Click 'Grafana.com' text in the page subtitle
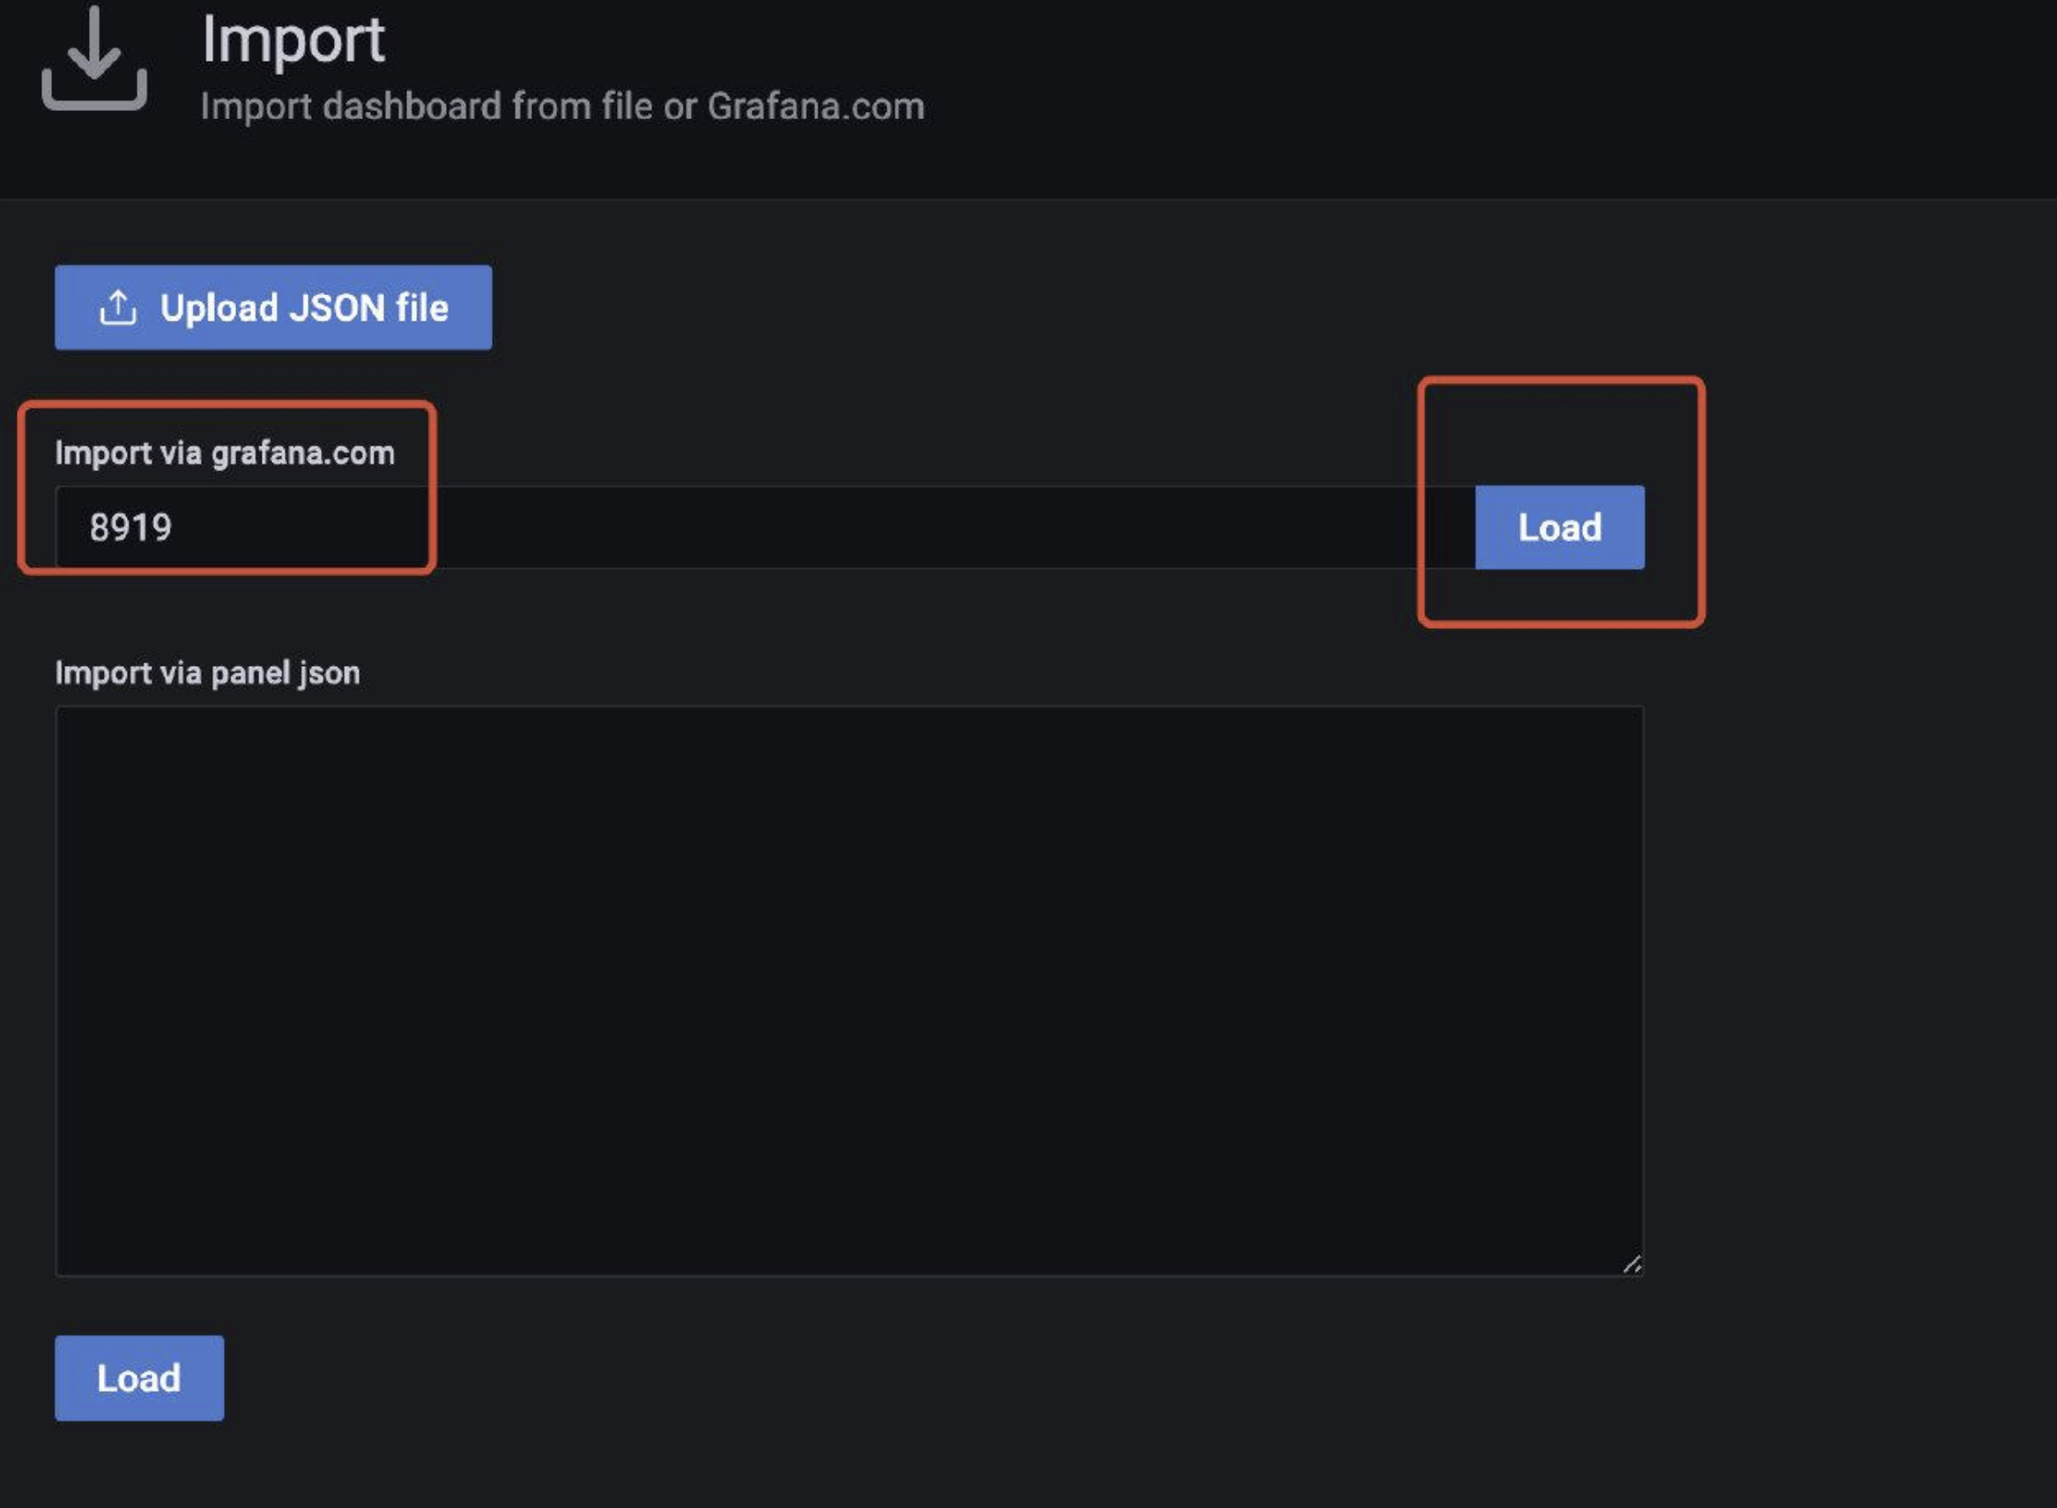 (x=816, y=107)
